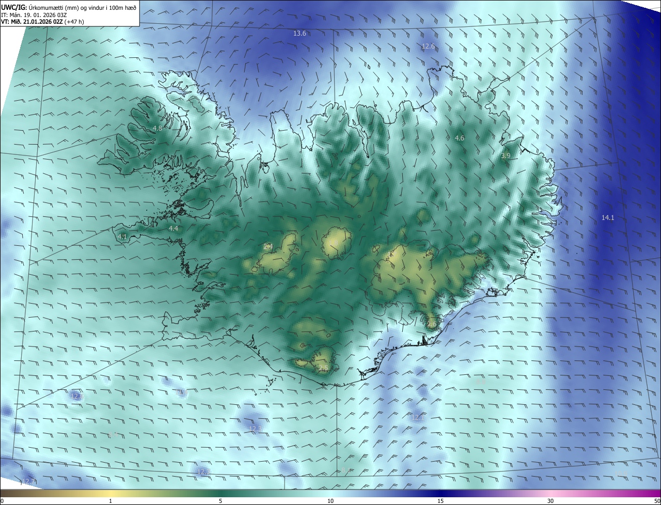The height and width of the screenshot is (505, 661).
Task: Click the 50 tick on the colour scale
Action: point(657,501)
